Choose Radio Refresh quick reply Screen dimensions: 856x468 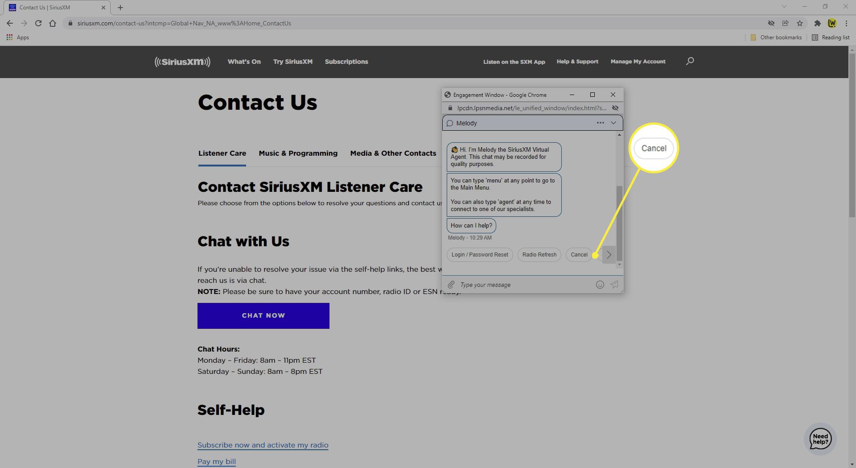tap(539, 255)
